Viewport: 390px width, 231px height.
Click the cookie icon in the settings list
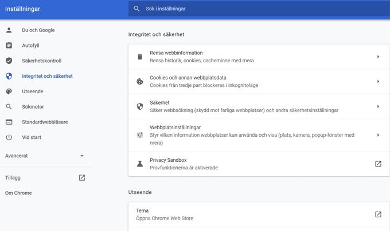(140, 81)
